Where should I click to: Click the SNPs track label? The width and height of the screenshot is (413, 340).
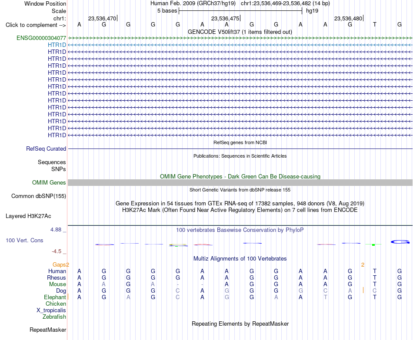pos(59,169)
